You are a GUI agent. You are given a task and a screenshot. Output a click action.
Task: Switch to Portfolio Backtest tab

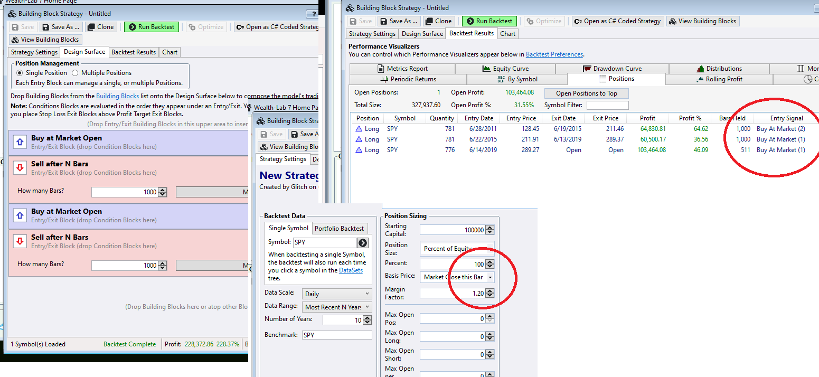pyautogui.click(x=339, y=229)
